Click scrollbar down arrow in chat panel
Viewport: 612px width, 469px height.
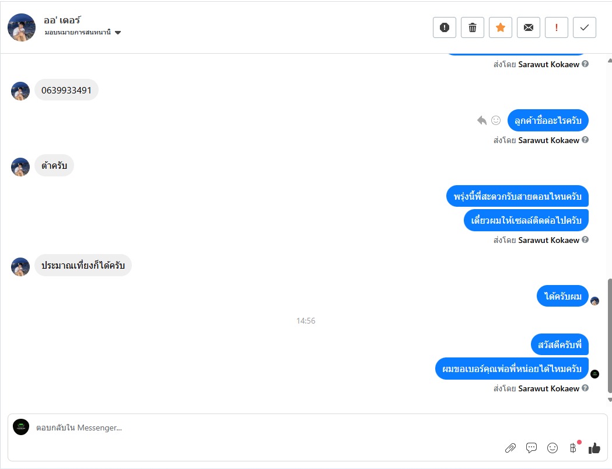(x=610, y=400)
